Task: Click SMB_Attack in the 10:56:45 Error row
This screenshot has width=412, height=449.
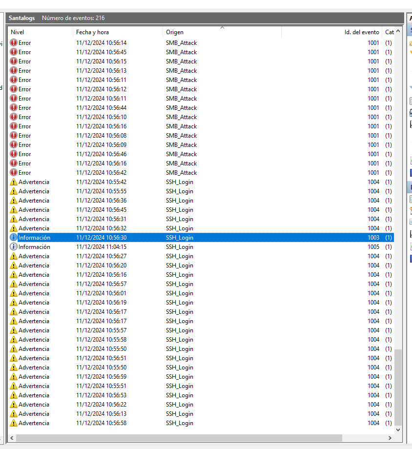Action: coord(182,52)
